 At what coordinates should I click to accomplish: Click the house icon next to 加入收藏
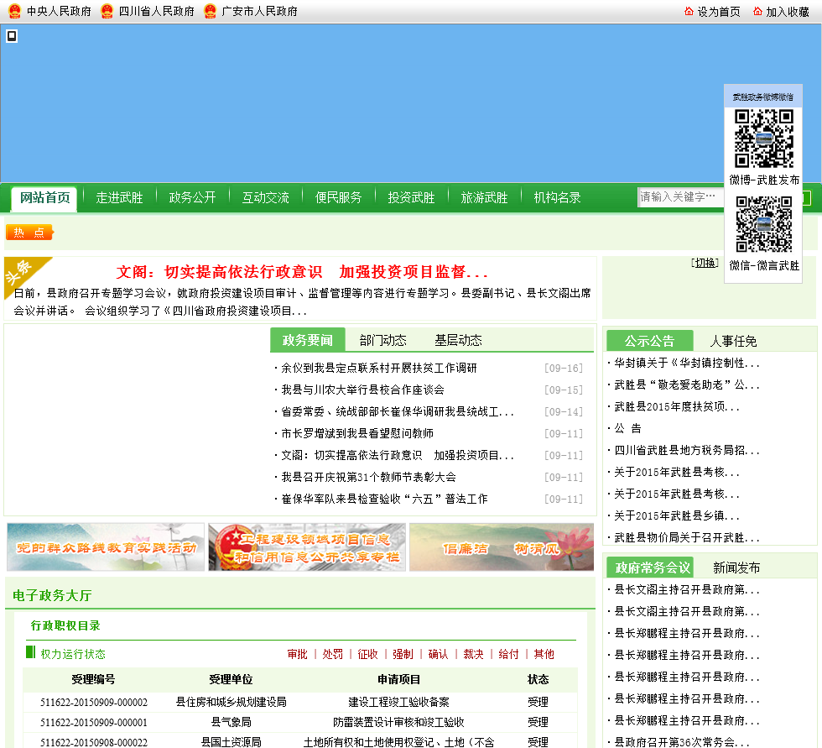pos(757,11)
